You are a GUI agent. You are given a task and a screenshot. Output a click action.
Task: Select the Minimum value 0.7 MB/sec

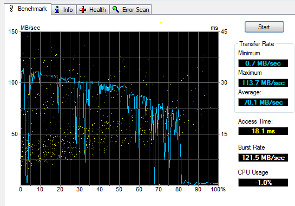tap(263, 63)
